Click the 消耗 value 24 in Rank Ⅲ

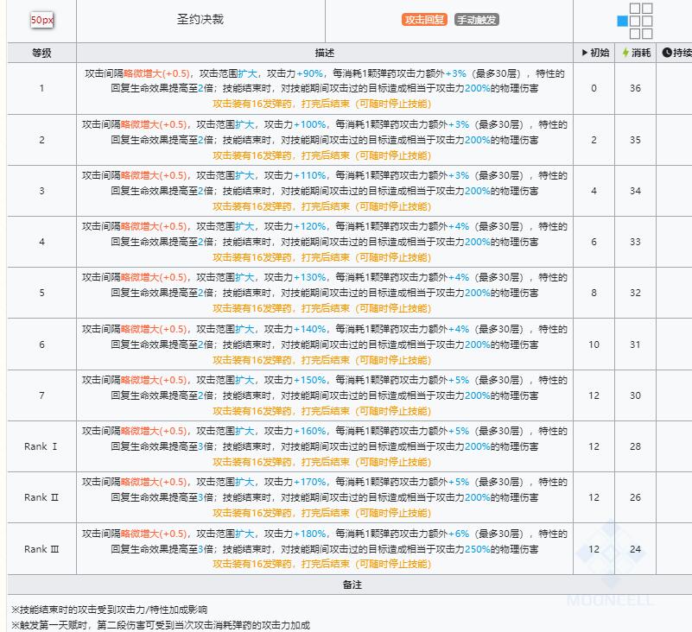635,549
